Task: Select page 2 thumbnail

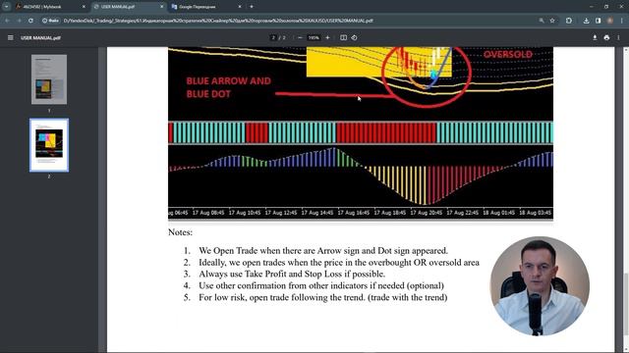Action: 49,145
